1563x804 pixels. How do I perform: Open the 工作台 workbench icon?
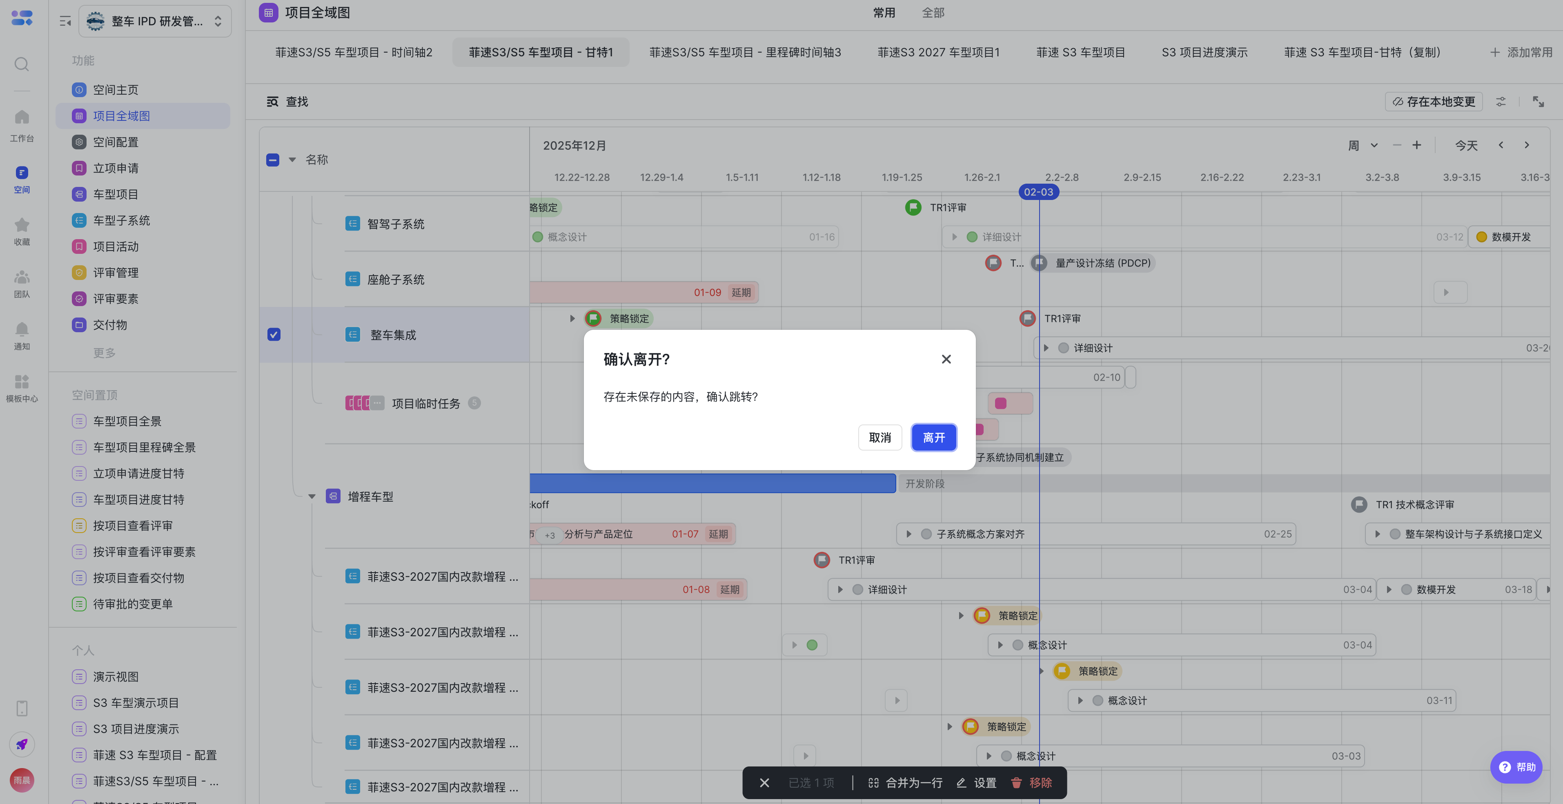tap(22, 126)
